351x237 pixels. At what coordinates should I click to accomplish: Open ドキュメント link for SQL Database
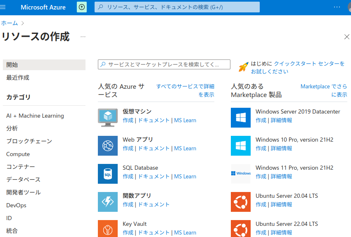click(154, 177)
